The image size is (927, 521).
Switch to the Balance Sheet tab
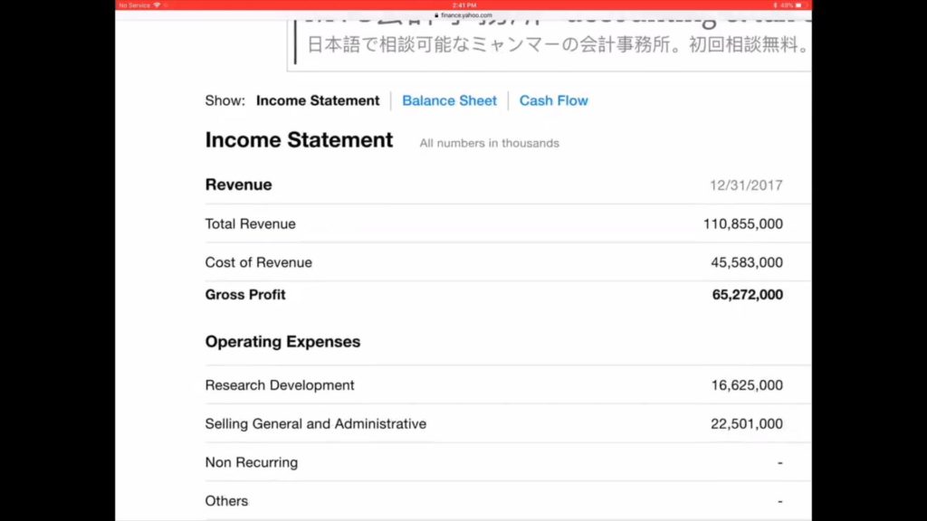click(x=449, y=100)
